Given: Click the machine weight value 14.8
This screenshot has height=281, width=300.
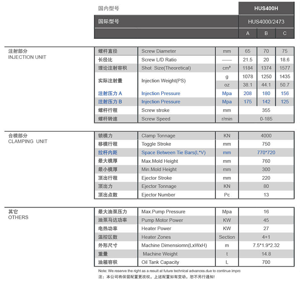Looking at the screenshot, I should coord(266,254).
